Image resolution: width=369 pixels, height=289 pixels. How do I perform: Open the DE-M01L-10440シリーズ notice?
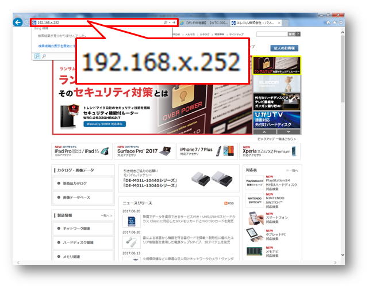(150, 181)
